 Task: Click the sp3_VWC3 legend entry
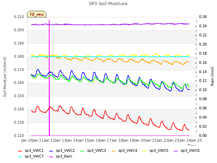point(93,151)
